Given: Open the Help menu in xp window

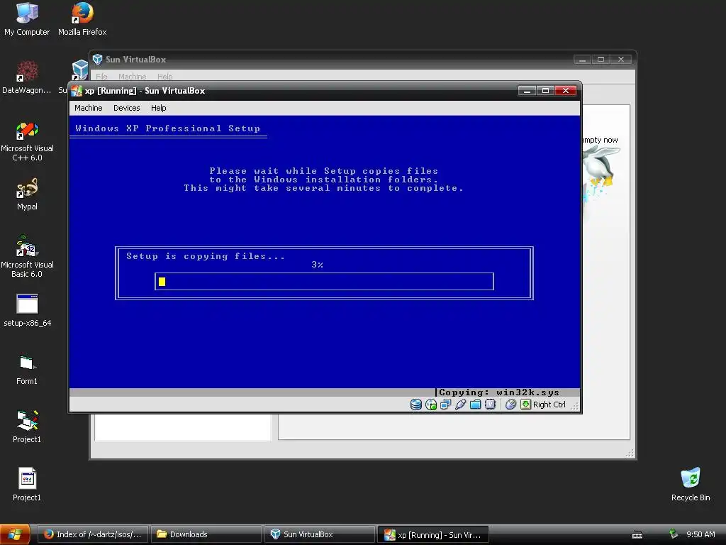Looking at the screenshot, I should coord(158,108).
